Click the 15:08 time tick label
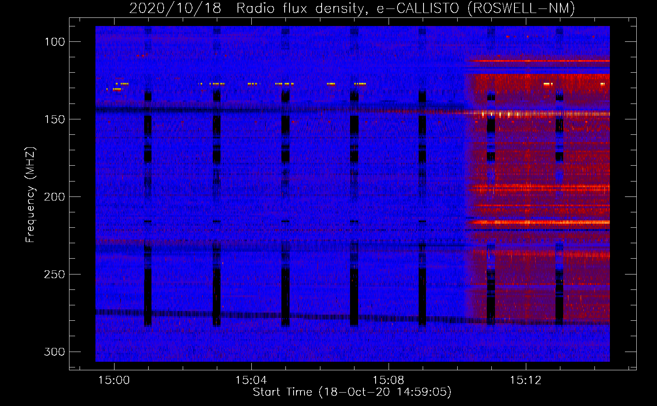 389,380
